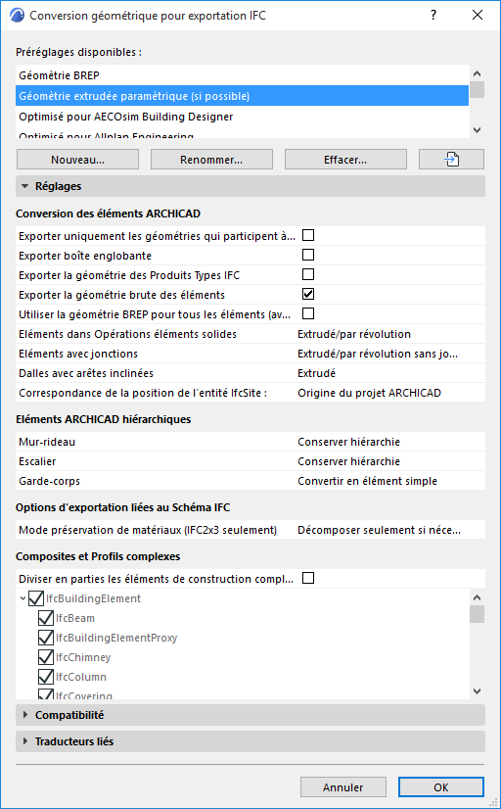Click the import preset icon button
Screen dimensions: 501x809
[451, 160]
